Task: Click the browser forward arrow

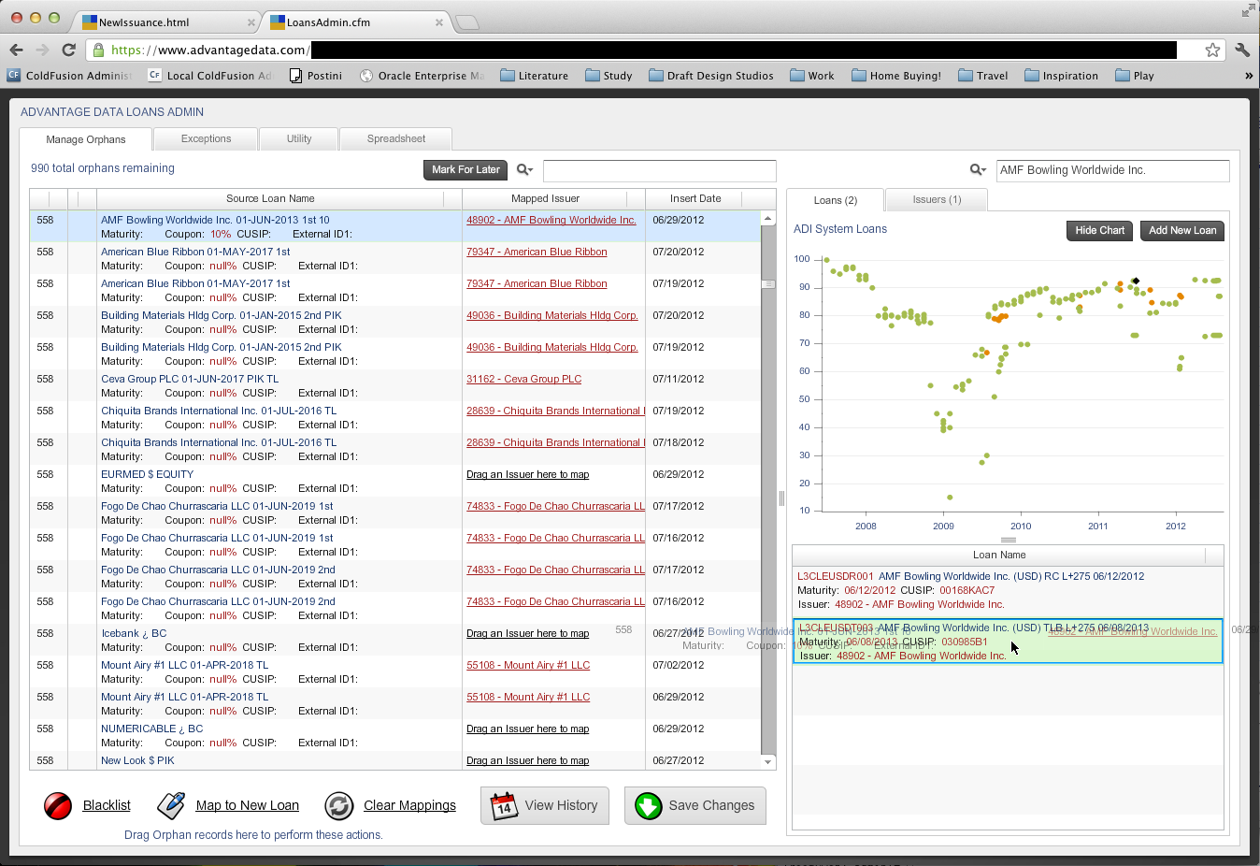Action: pyautogui.click(x=42, y=50)
